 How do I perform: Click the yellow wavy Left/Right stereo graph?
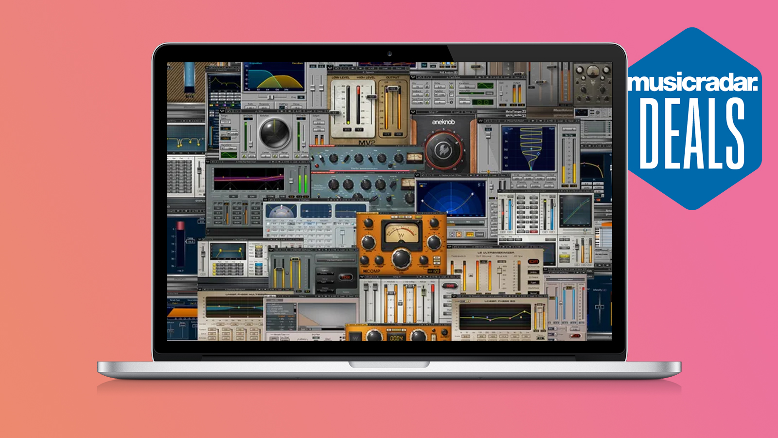[528, 148]
